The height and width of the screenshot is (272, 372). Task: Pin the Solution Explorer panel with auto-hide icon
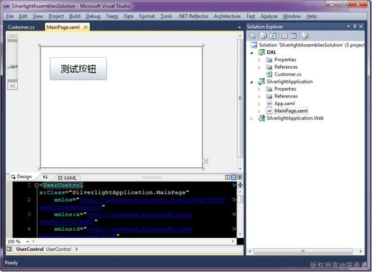point(355,26)
